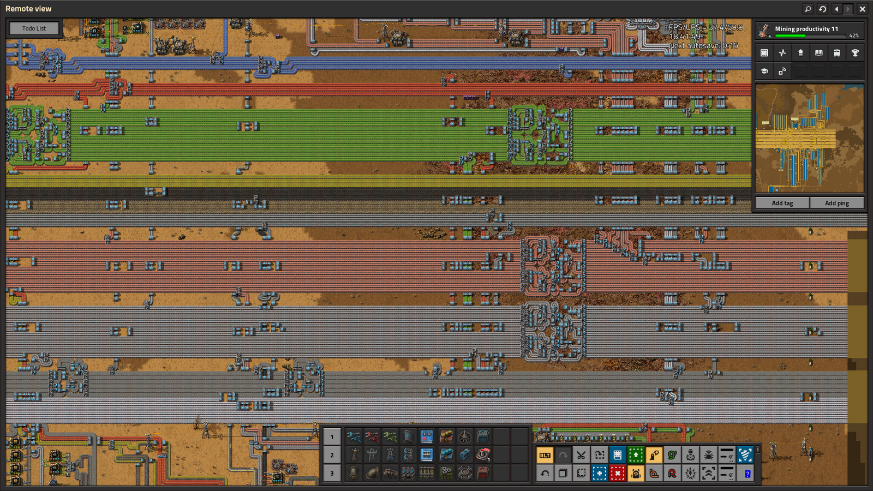Select the green upgrade planner tool
The image size is (873, 491).
(636, 455)
